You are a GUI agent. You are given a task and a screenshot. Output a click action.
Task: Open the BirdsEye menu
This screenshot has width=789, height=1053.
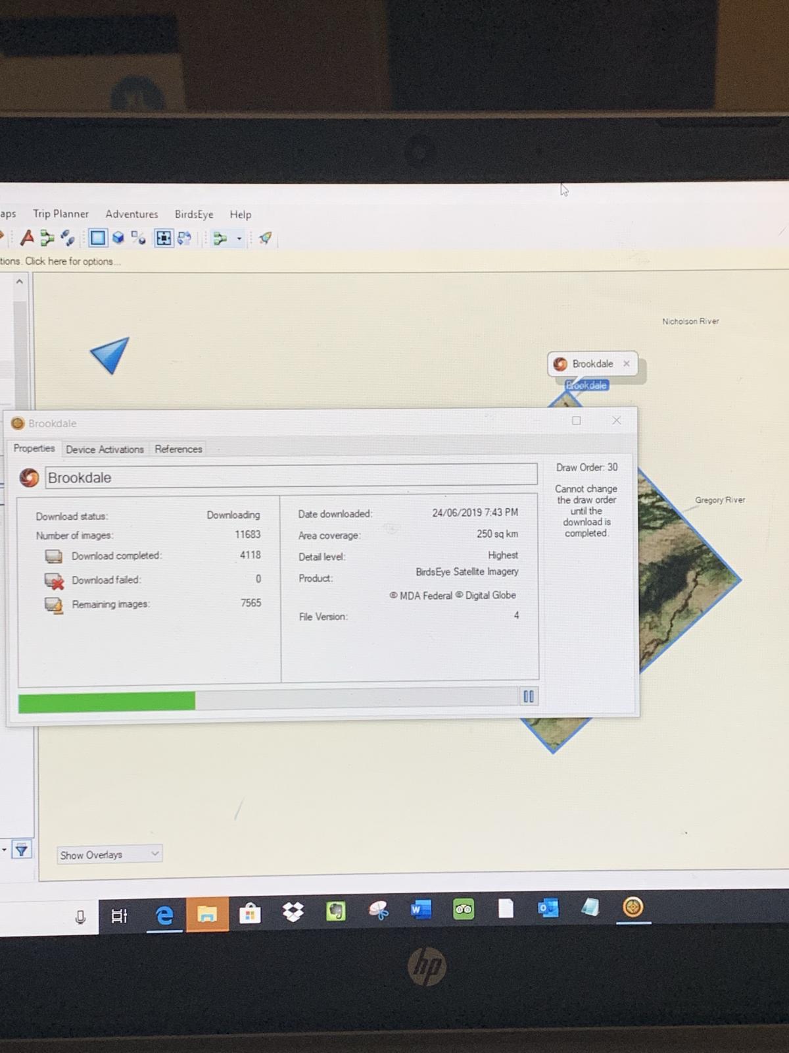click(193, 215)
